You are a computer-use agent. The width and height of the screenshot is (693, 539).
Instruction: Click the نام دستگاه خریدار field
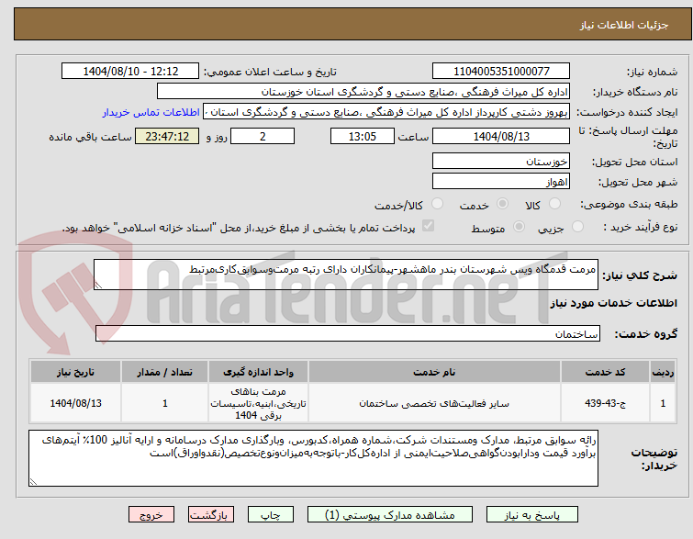point(363,92)
